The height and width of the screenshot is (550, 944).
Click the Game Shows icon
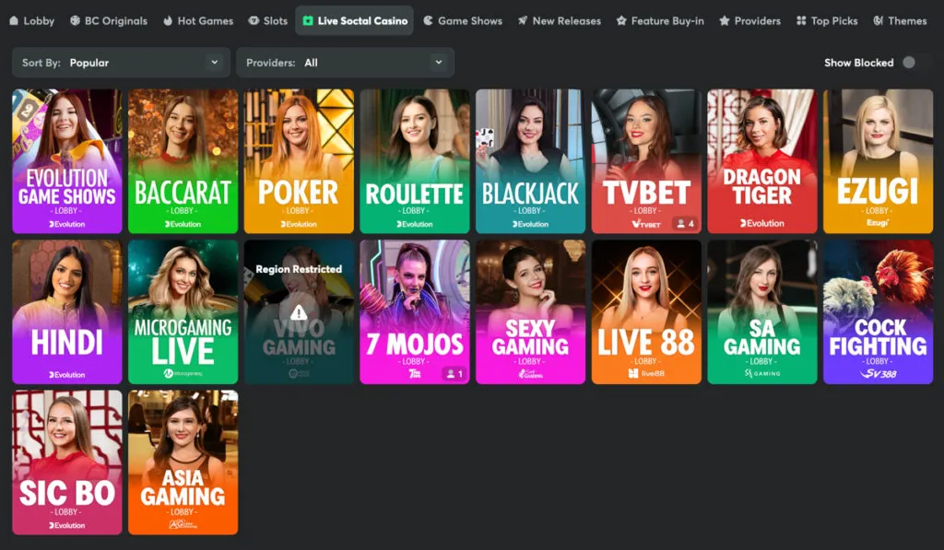[x=428, y=20]
